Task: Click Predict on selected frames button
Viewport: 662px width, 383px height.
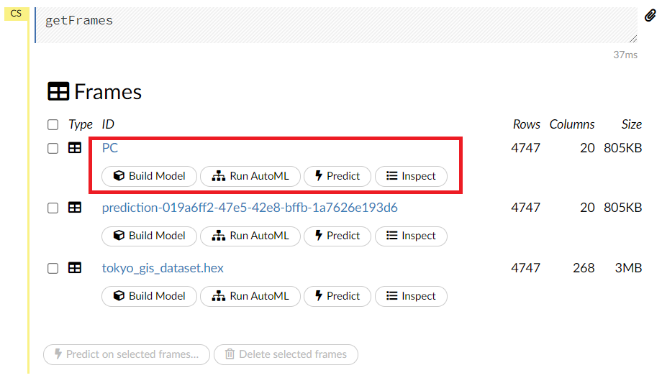Action: tap(126, 354)
